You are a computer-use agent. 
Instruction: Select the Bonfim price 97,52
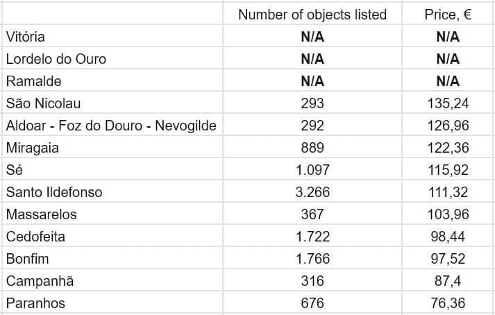[x=448, y=259]
